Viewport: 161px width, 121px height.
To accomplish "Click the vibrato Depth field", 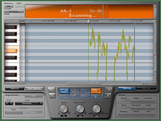I will pyautogui.click(x=149, y=108).
